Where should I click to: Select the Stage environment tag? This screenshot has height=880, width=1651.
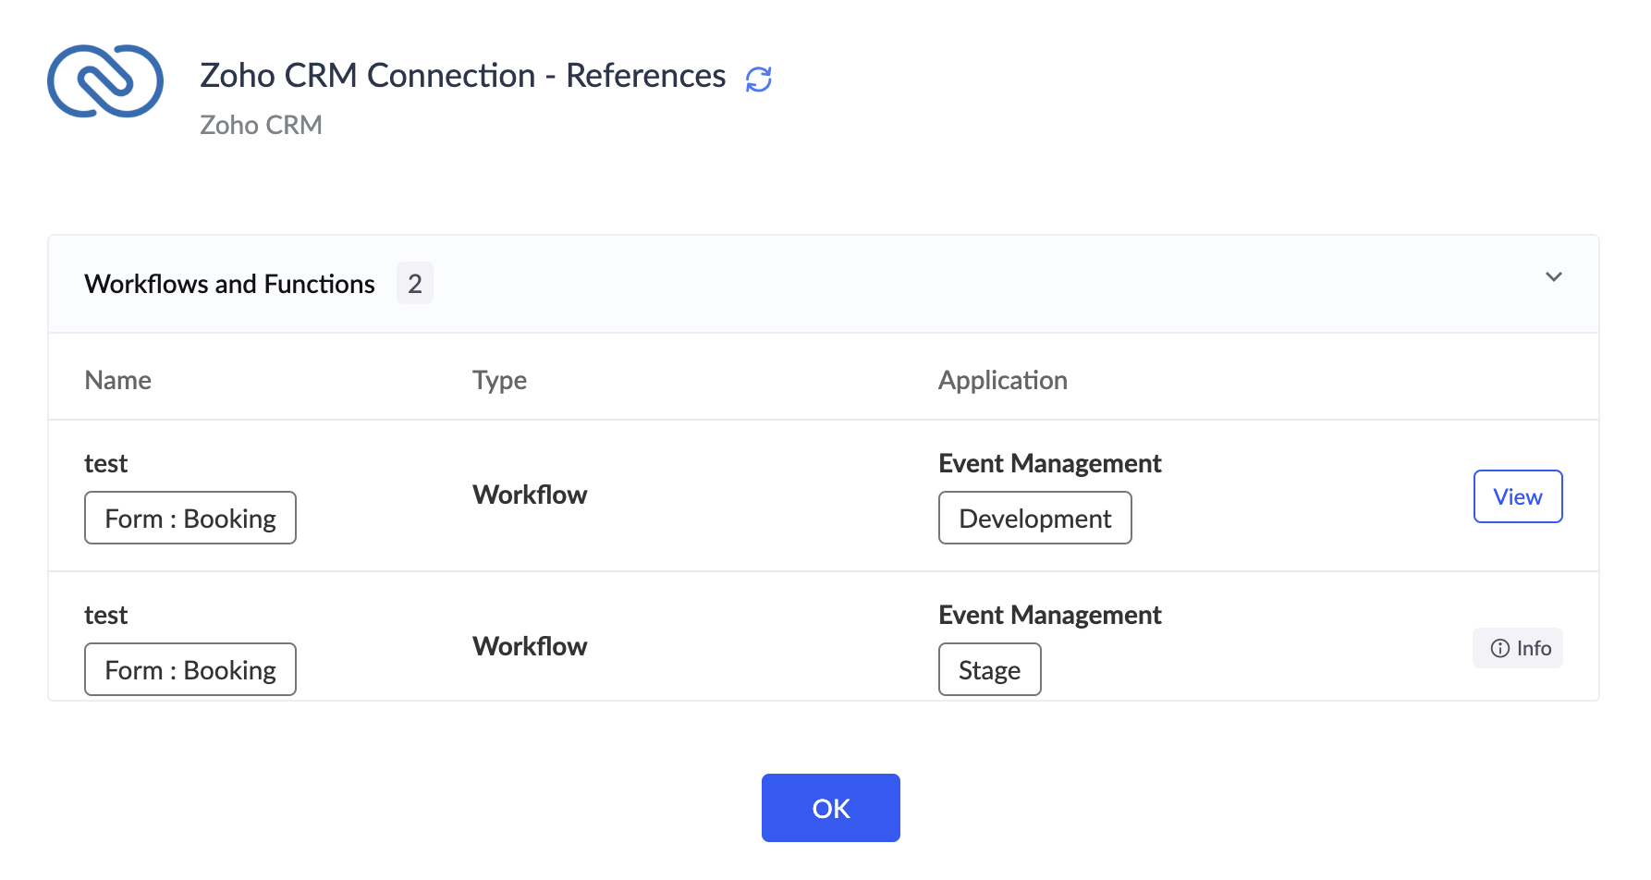coord(989,670)
